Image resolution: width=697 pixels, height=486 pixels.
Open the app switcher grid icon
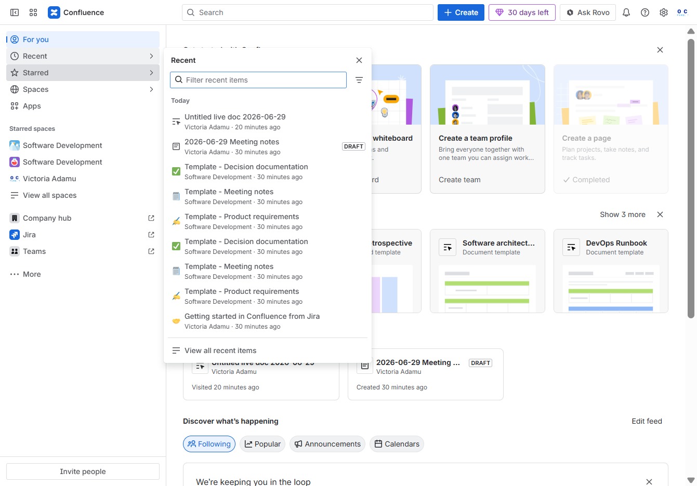(33, 12)
